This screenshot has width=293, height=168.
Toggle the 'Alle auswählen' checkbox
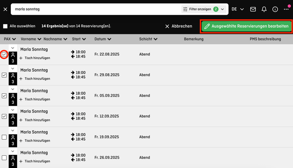(5, 26)
